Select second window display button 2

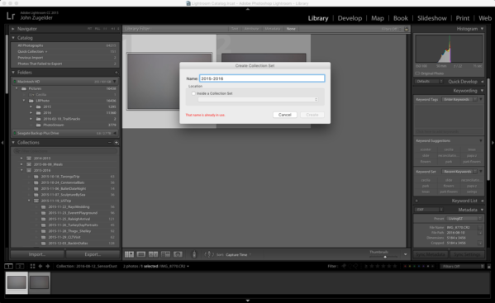pos(20,267)
